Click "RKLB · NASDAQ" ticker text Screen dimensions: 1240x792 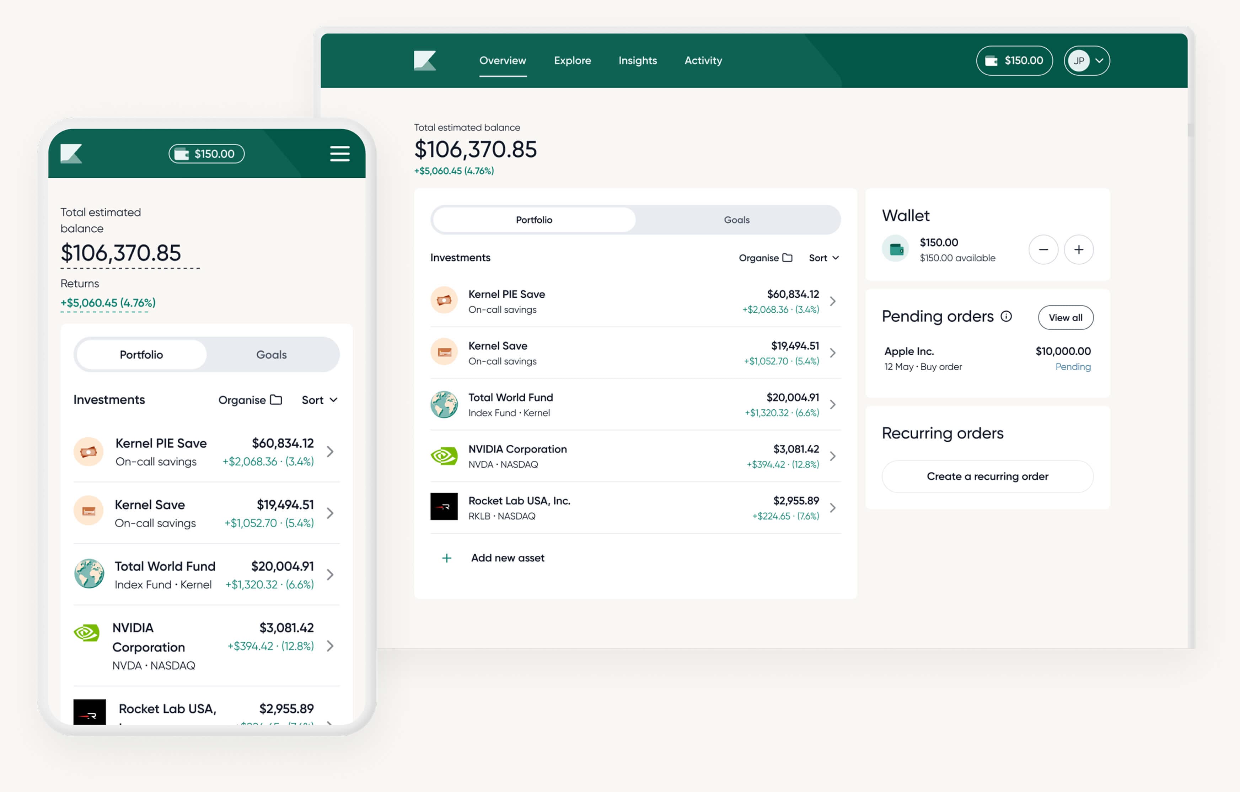pyautogui.click(x=502, y=516)
